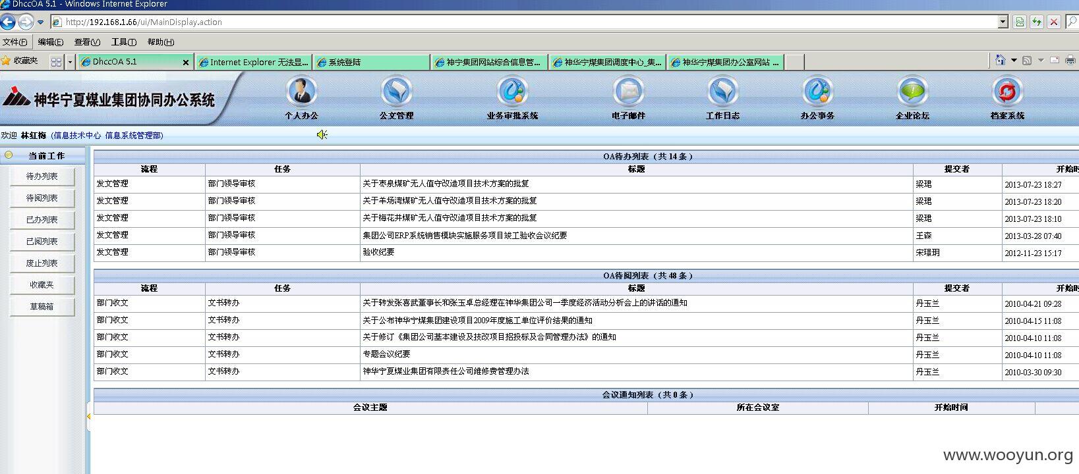This screenshot has height=474, width=1079.
Task: Switch to the 系统登陆 tab
Action: click(x=372, y=62)
